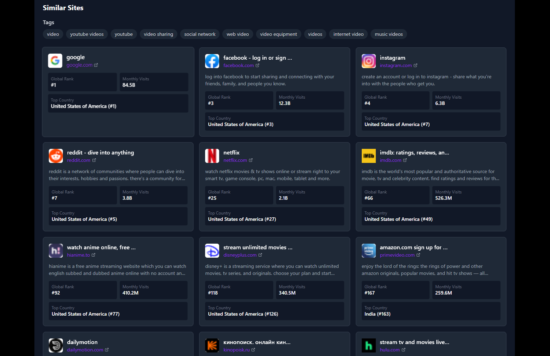The image size is (550, 356).
Task: Click Instagram Monthly Visits 6.3B cell
Action: click(466, 100)
